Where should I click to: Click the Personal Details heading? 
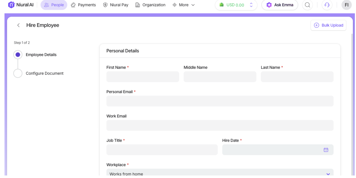pyautogui.click(x=123, y=51)
